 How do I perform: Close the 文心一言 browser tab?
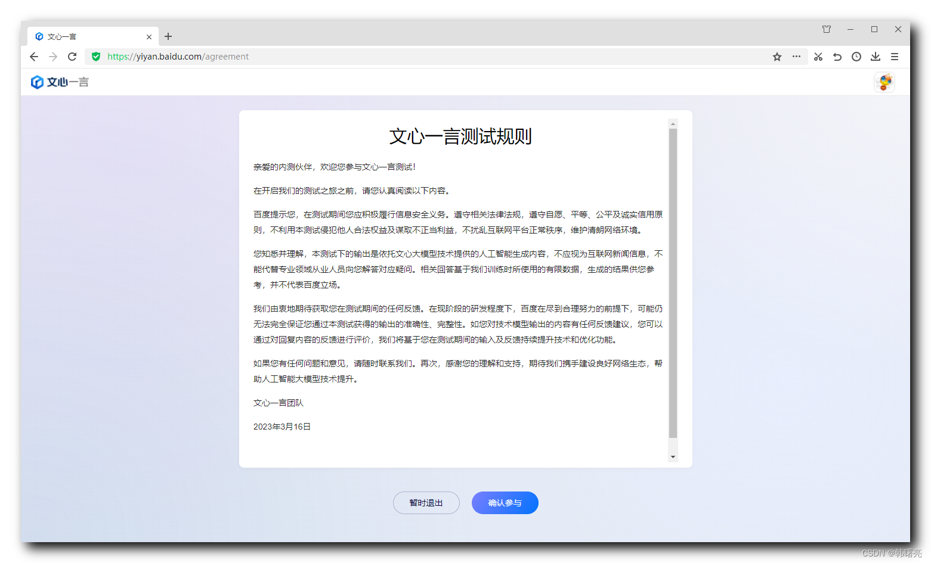[x=149, y=37]
